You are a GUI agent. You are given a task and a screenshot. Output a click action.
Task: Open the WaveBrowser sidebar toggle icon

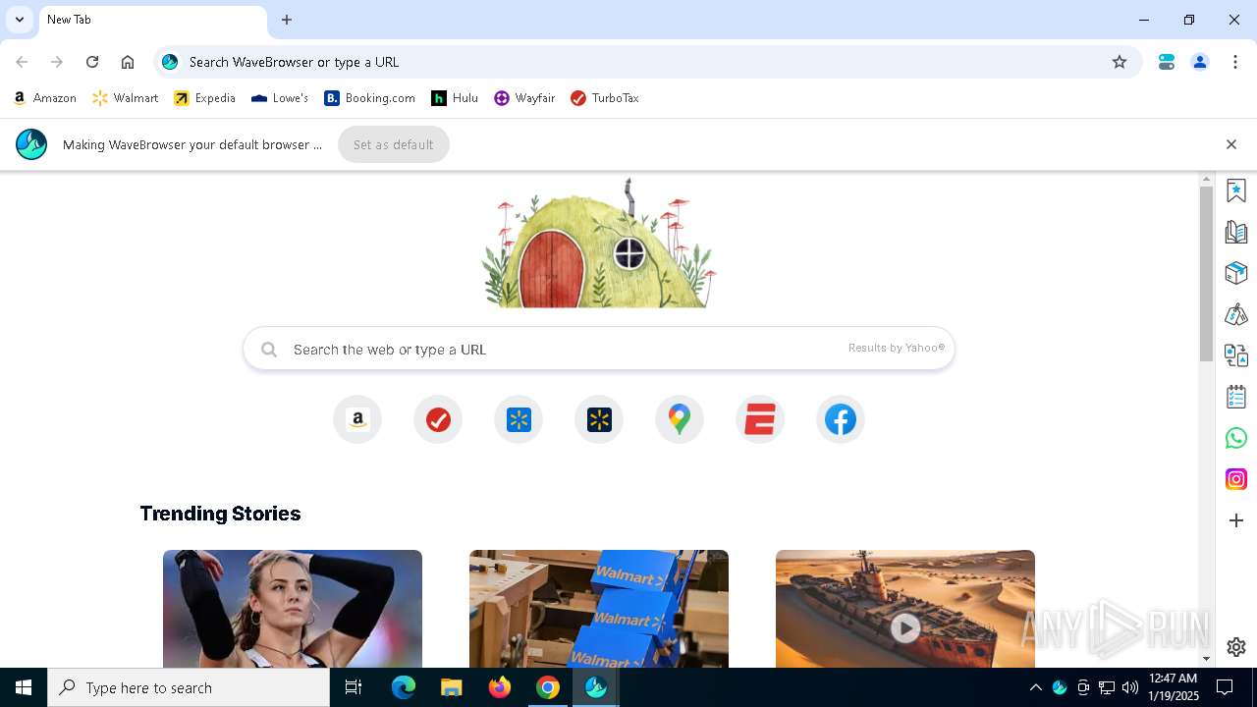coord(1167,62)
